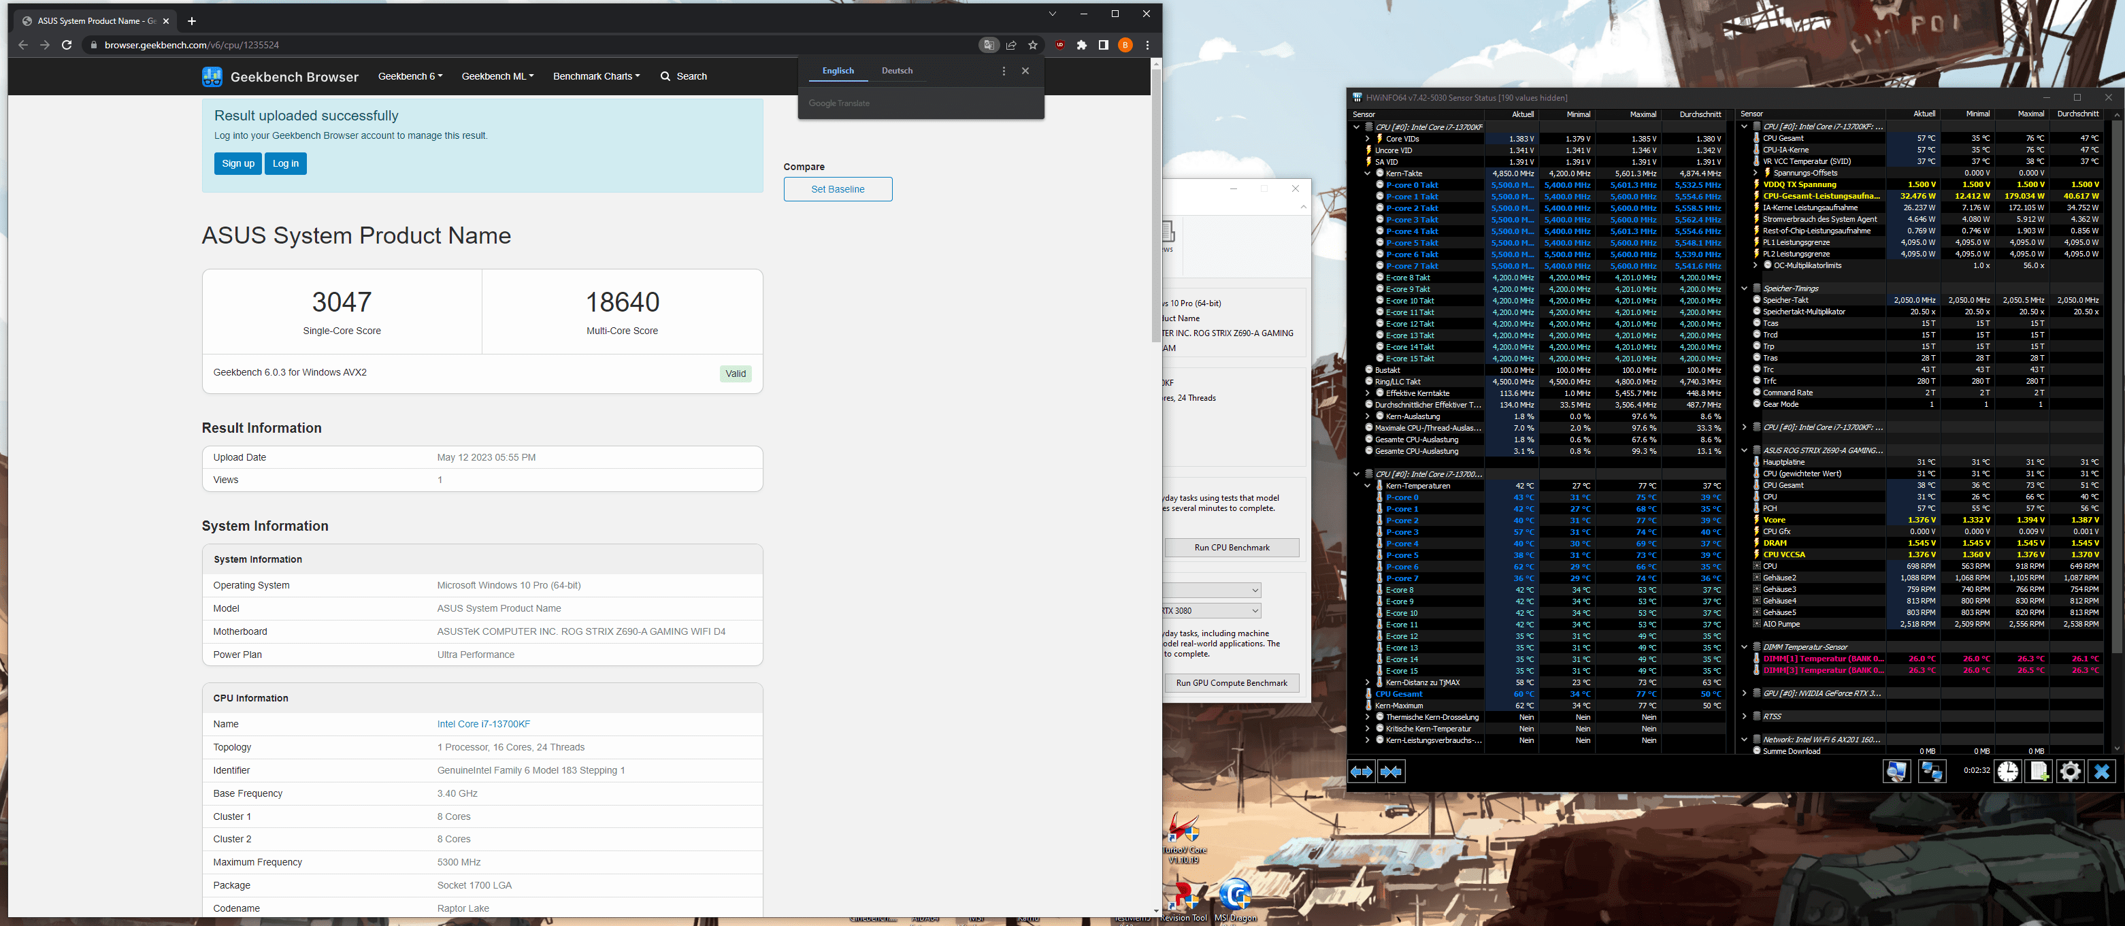Open the Chrome profile avatar B
Image resolution: width=2125 pixels, height=926 pixels.
point(1125,46)
